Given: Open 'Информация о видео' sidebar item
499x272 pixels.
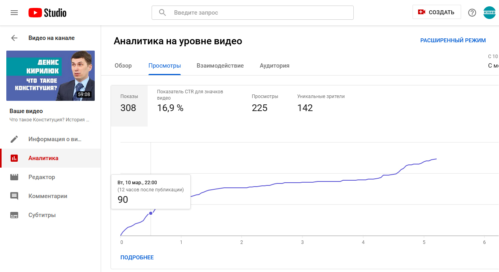Looking at the screenshot, I should 51,139.
